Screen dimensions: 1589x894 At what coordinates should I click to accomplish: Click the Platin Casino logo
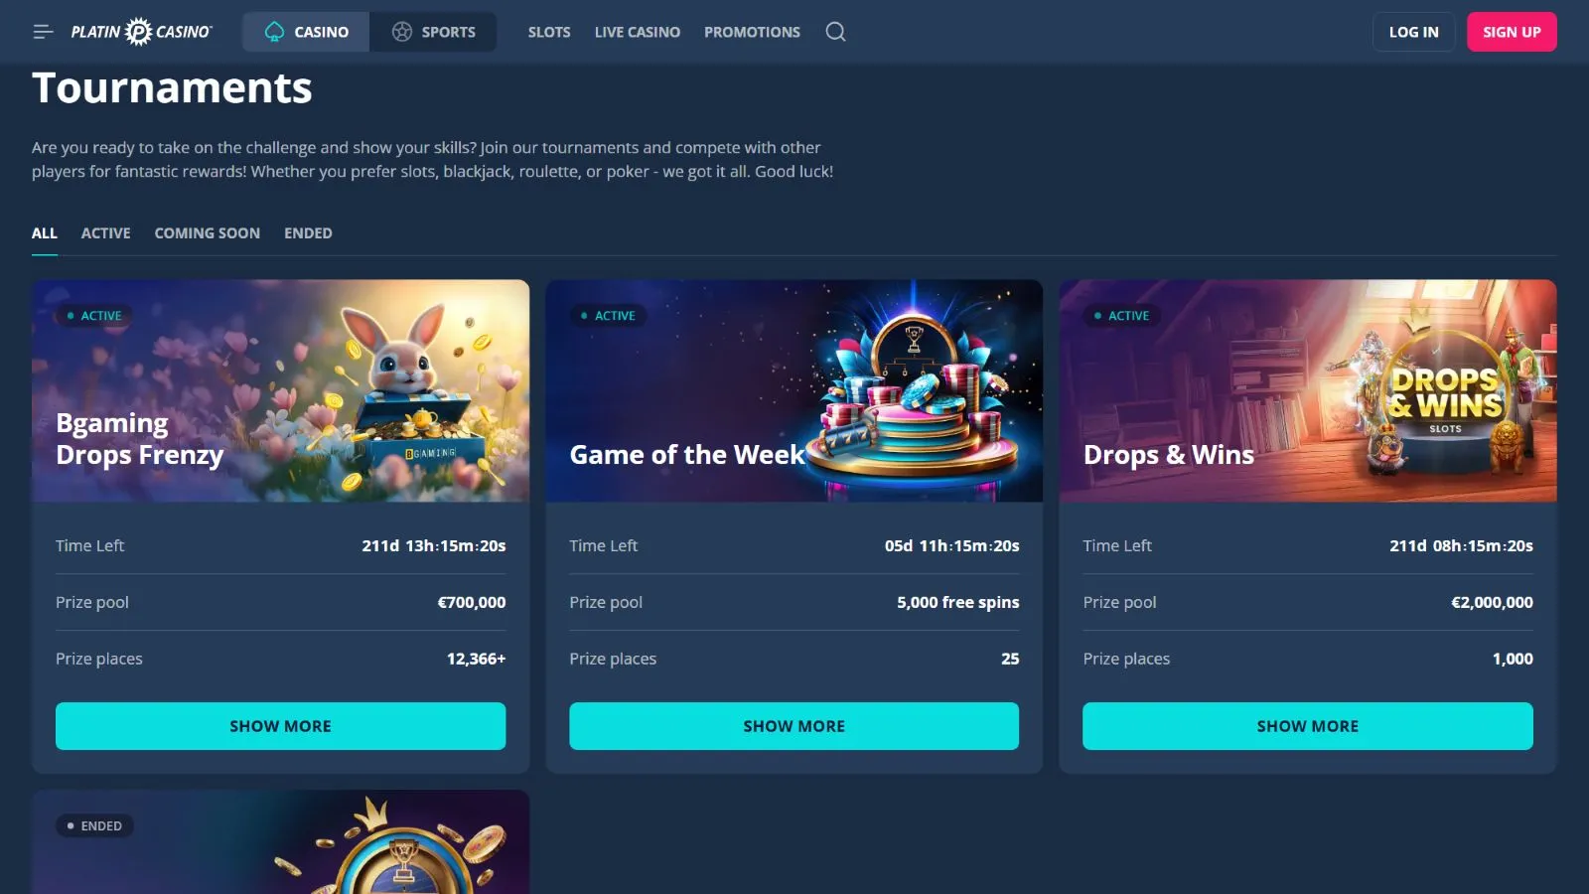point(141,32)
